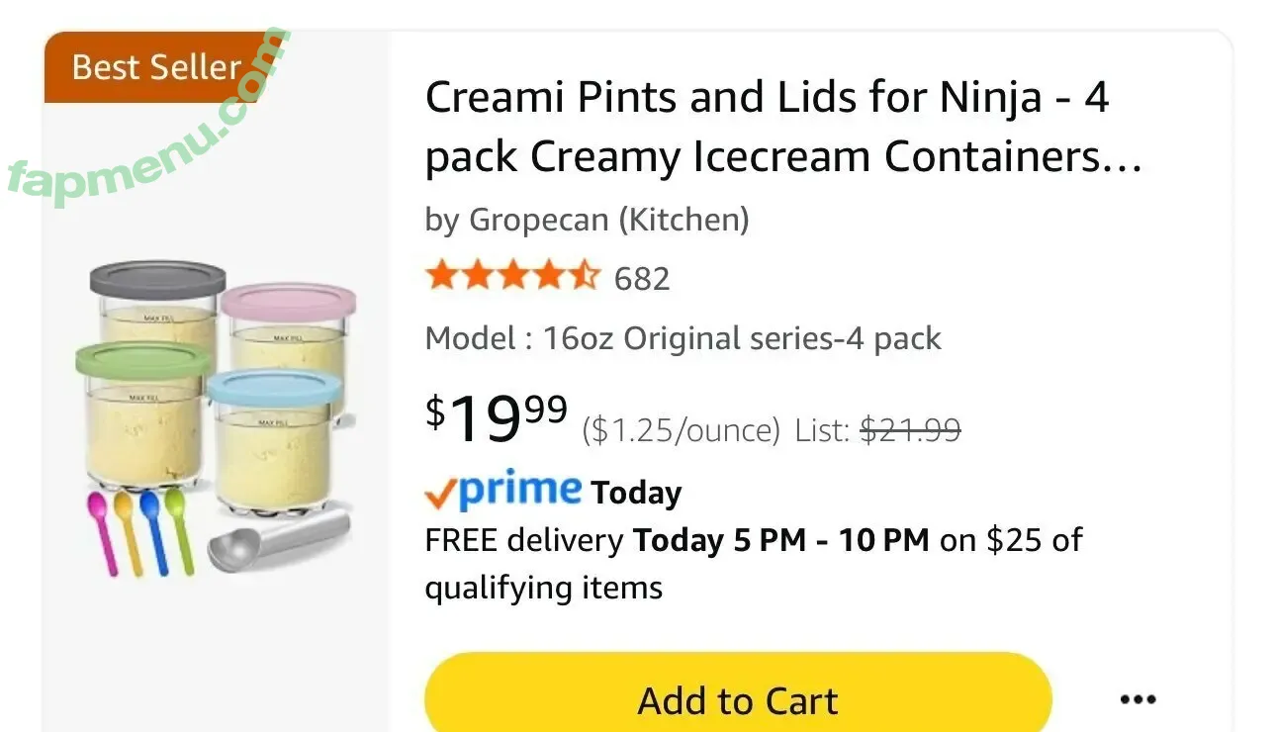This screenshot has width=1276, height=732.
Task: Open the three-dot more options menu
Action: tap(1138, 700)
